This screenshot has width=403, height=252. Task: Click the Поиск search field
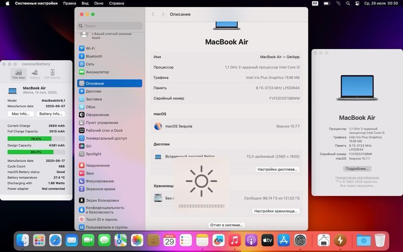point(109,26)
